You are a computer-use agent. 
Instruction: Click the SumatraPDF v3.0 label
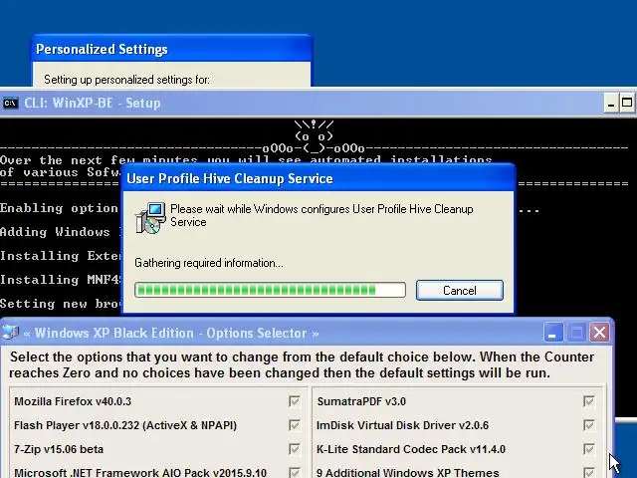pos(361,401)
